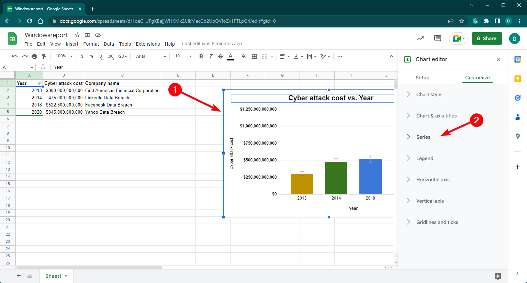
Task: Switch to the Setup tab
Action: point(422,78)
